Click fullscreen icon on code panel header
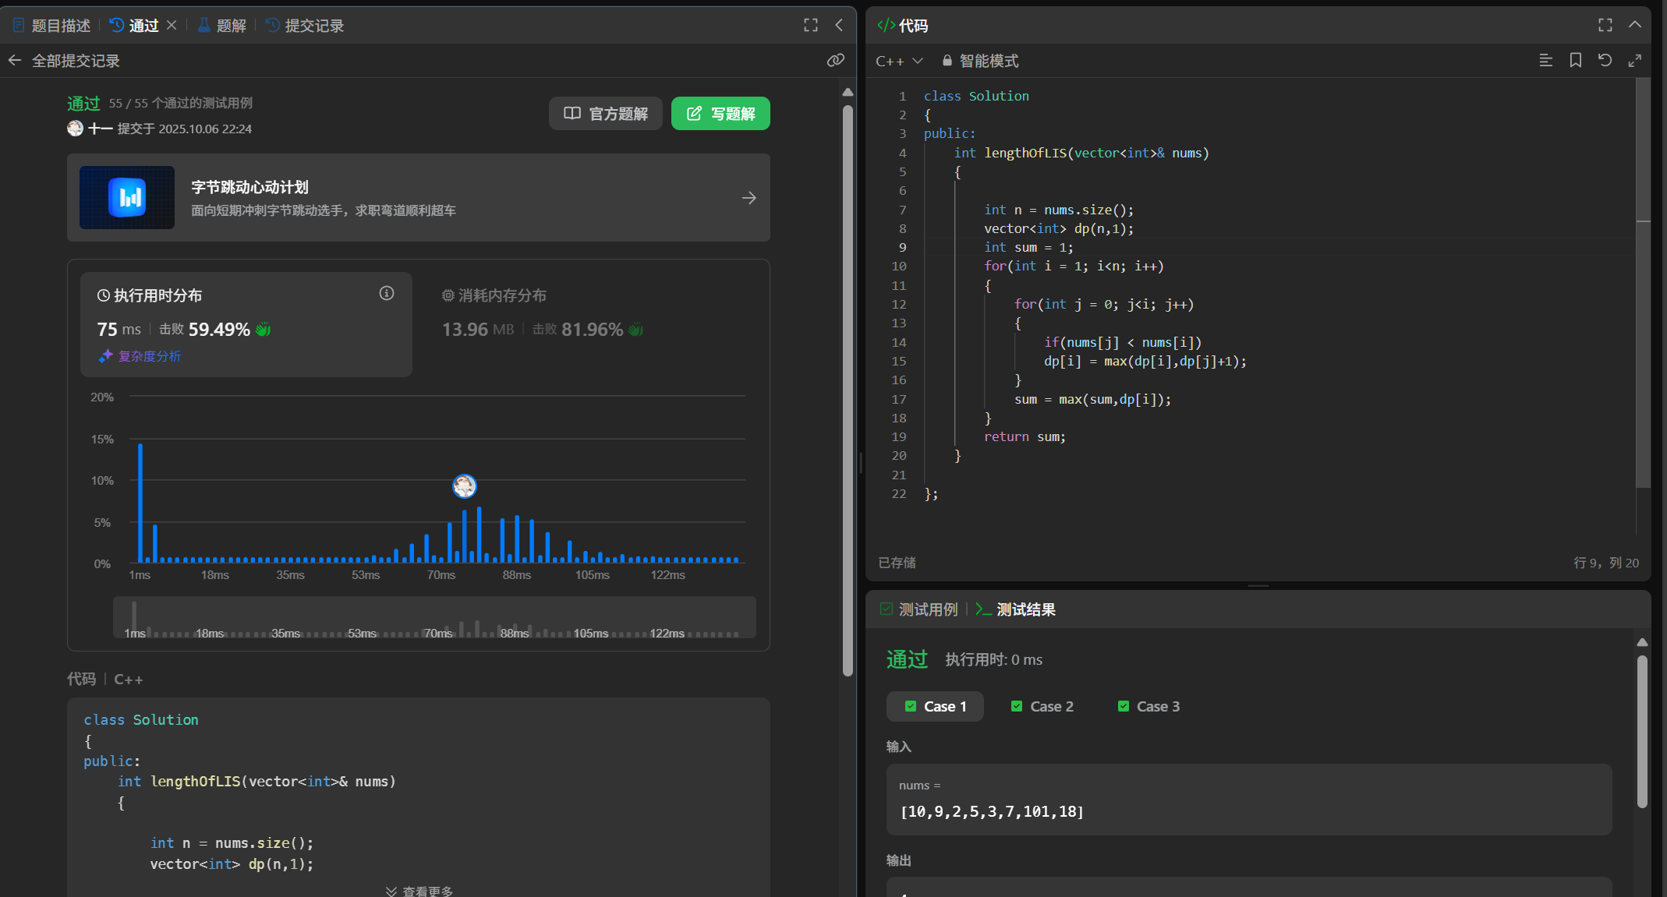Viewport: 1667px width, 897px height. [x=1605, y=26]
